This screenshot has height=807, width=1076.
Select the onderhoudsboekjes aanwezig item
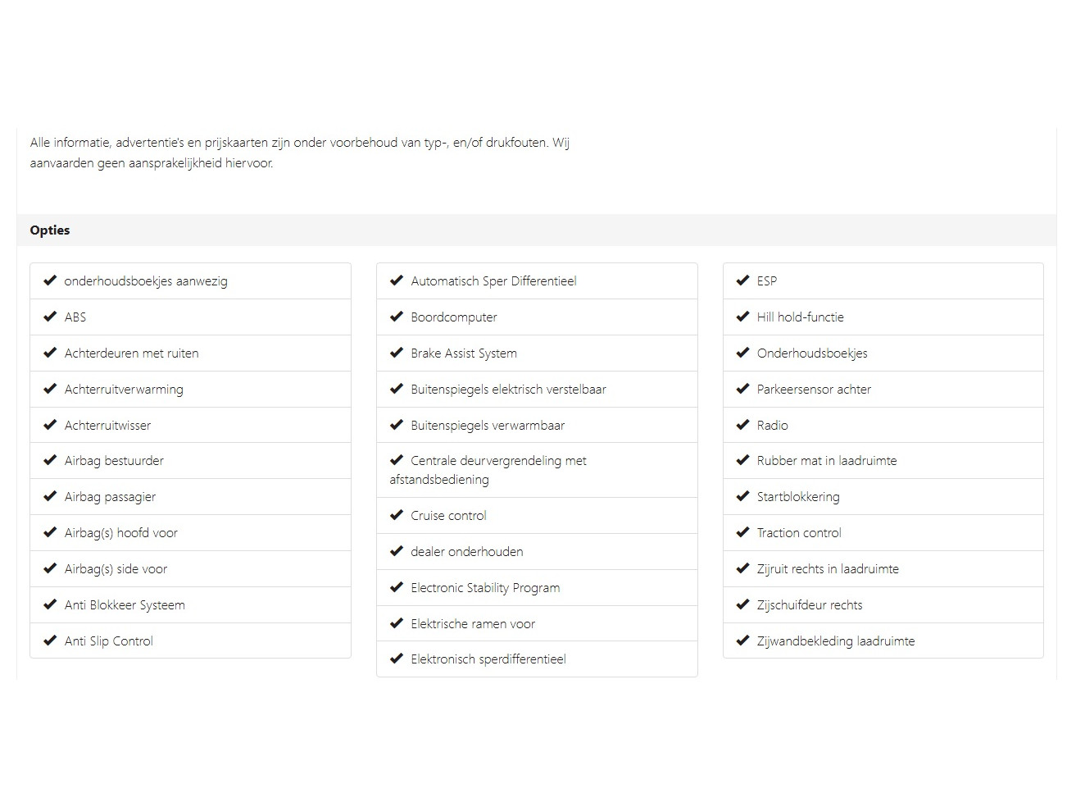pyautogui.click(x=190, y=281)
